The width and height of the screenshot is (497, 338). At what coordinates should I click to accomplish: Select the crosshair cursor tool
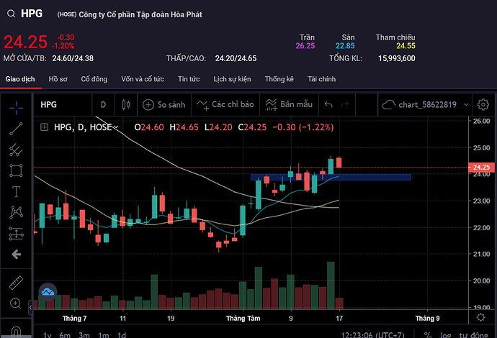16,109
